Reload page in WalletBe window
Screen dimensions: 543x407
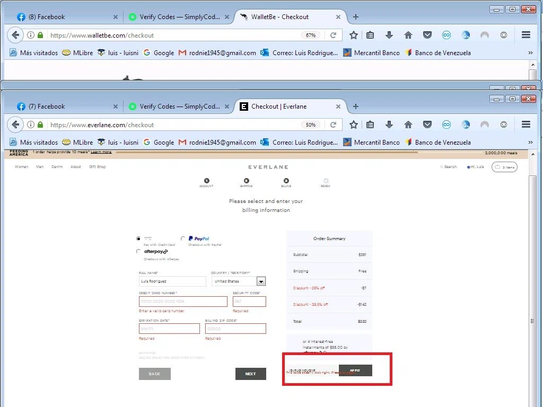click(333, 36)
